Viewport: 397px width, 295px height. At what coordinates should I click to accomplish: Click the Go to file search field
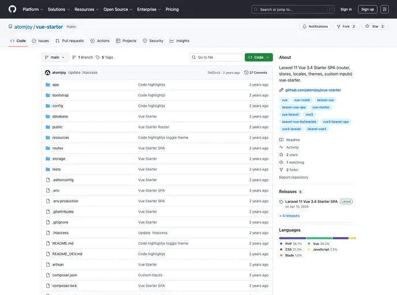tap(216, 58)
